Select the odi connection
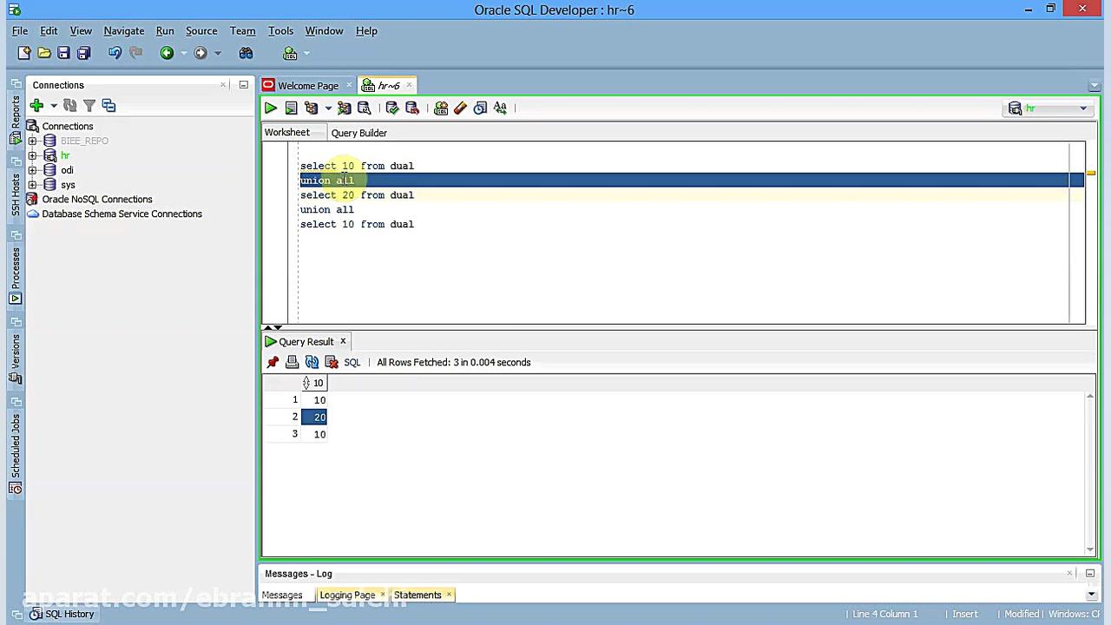This screenshot has height=625, width=1111. coord(67,170)
